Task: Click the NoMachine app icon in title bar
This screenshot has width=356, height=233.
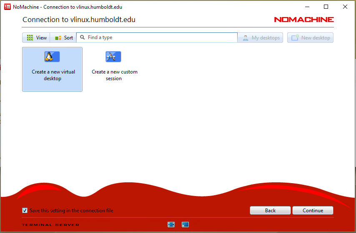Action: (8, 7)
